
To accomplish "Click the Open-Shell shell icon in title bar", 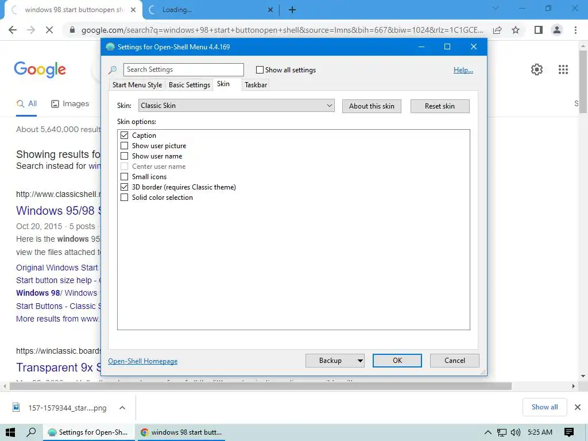I will (x=110, y=47).
